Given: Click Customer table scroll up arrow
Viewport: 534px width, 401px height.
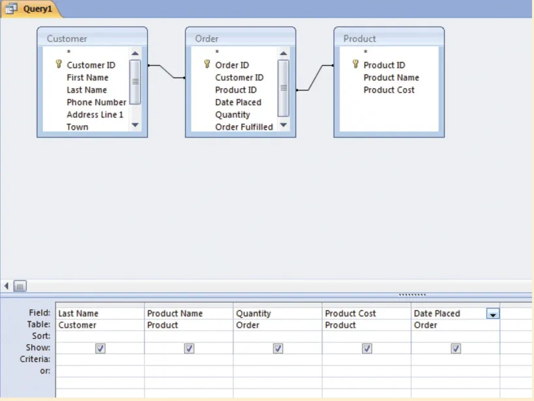Looking at the screenshot, I should point(135,53).
